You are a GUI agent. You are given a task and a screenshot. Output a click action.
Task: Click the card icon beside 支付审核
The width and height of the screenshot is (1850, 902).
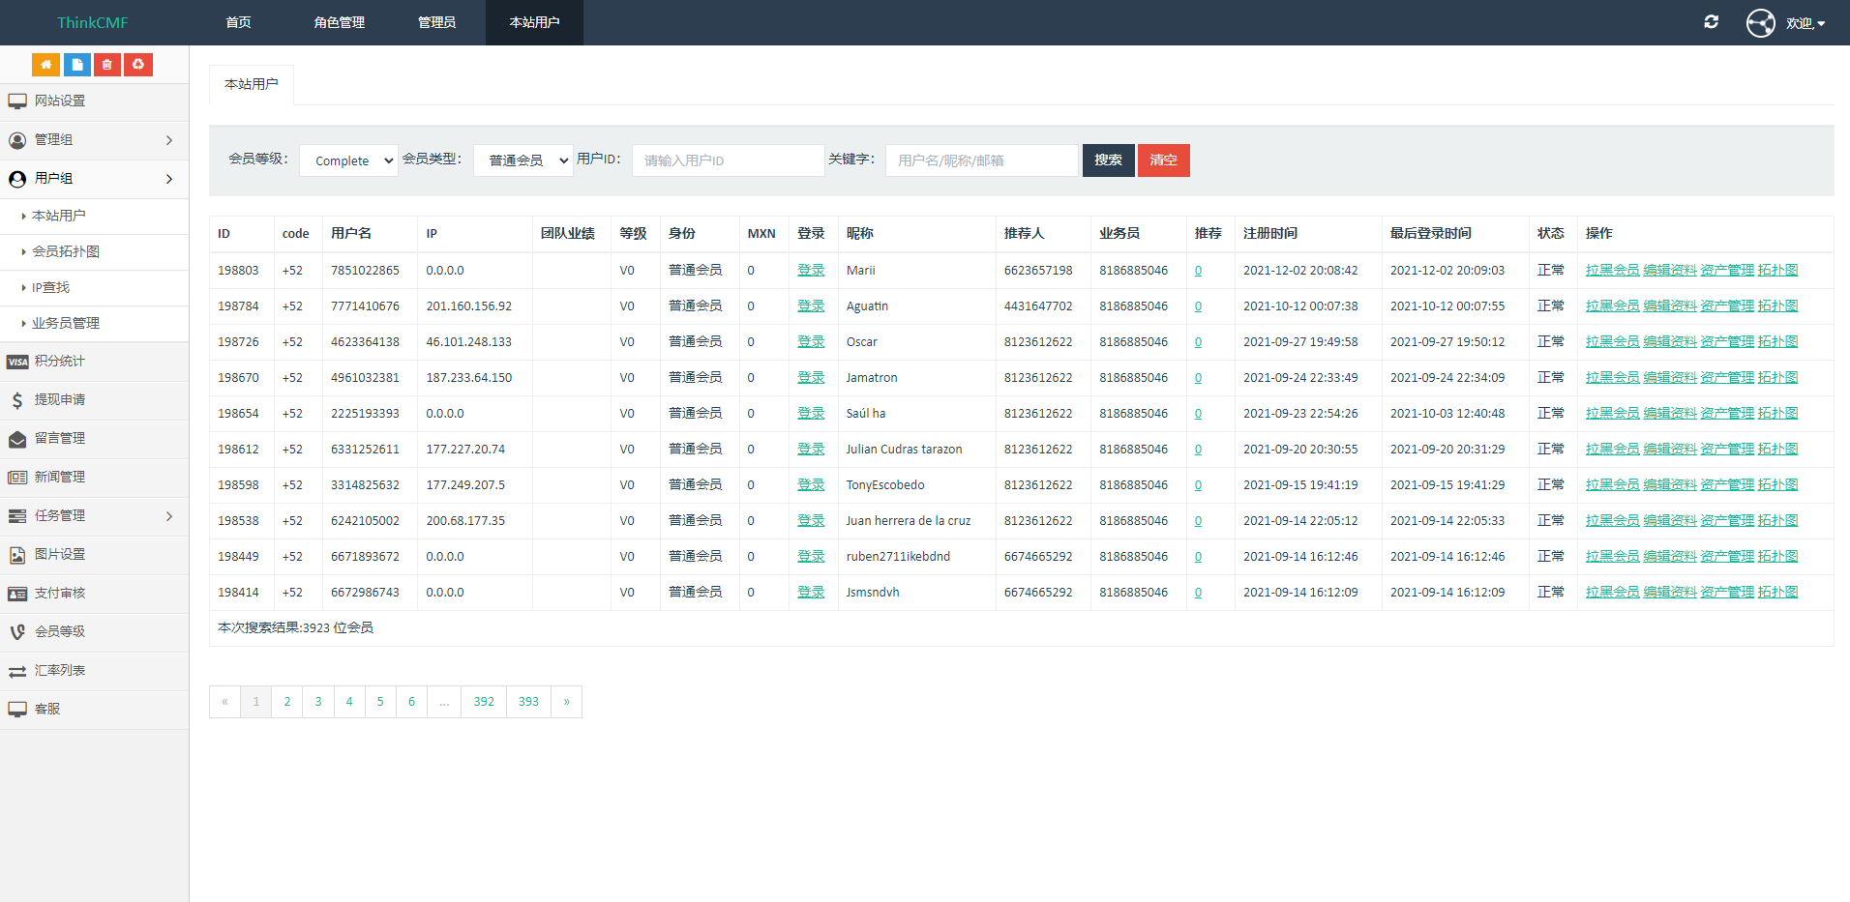[17, 594]
